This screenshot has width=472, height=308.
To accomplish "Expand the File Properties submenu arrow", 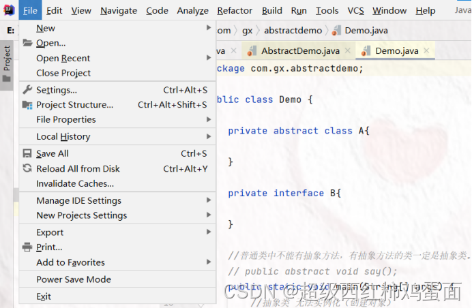I will point(209,119).
